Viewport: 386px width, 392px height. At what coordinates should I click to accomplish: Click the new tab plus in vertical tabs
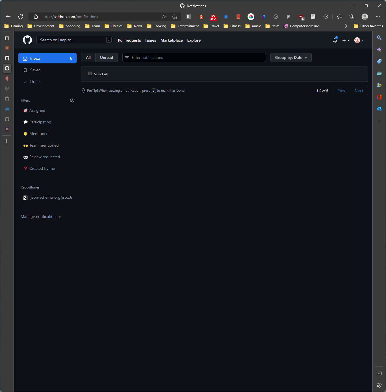[x=7, y=141]
